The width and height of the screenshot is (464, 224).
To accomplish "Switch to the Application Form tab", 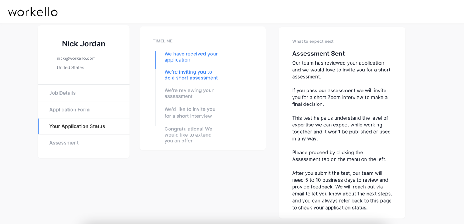I will 69,109.
